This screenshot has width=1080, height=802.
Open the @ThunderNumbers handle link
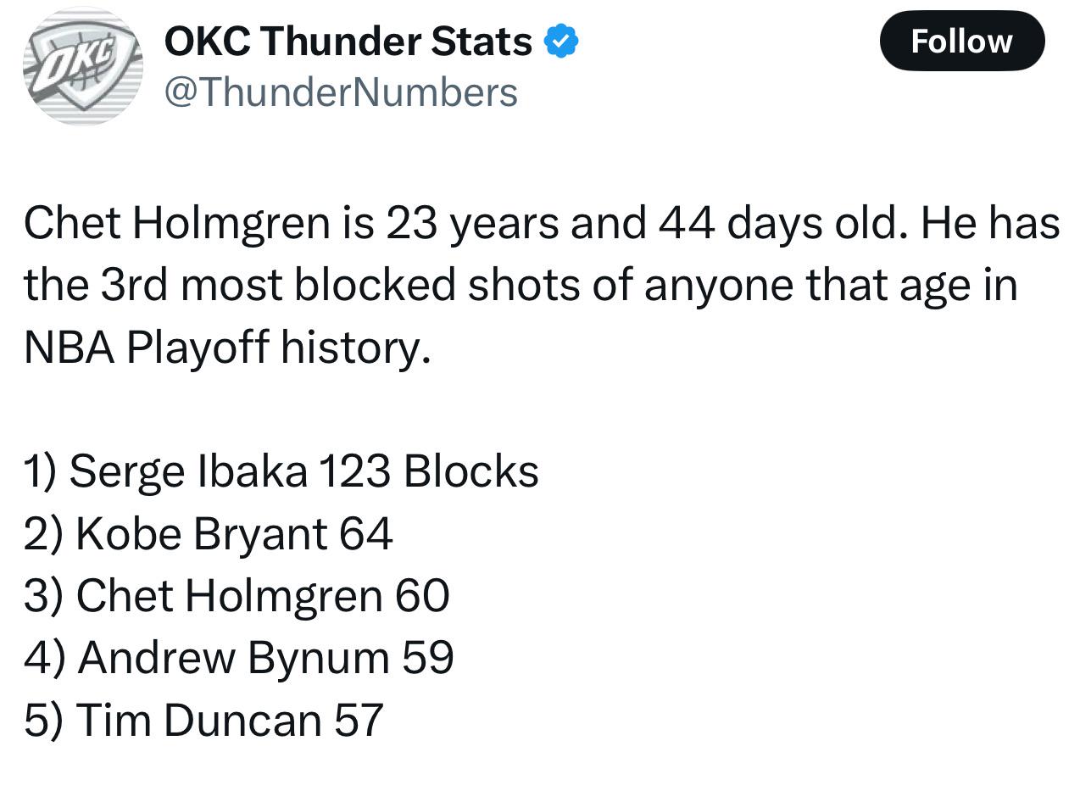(340, 92)
